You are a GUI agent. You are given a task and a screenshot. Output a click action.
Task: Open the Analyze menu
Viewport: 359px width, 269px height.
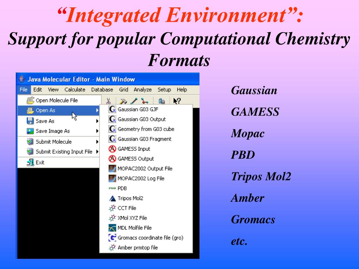point(143,90)
